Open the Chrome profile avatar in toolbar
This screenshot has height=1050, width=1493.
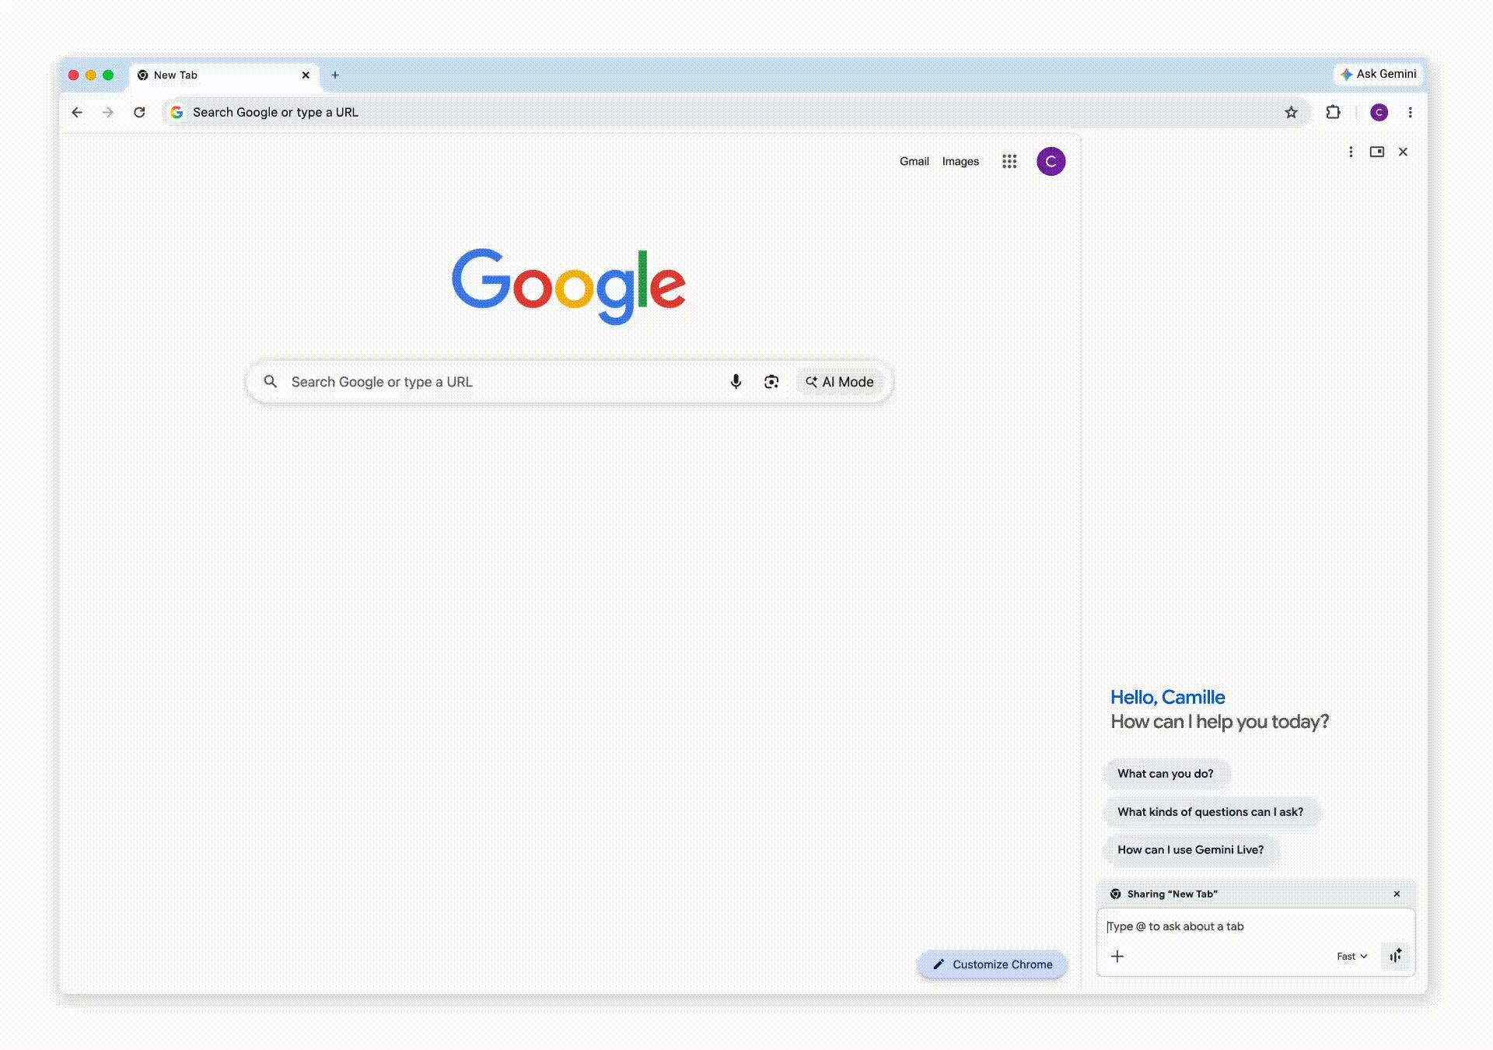pos(1379,112)
